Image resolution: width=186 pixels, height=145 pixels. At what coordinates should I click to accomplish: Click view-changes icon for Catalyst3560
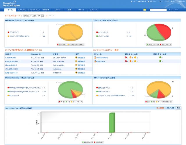(x=76, y=58)
